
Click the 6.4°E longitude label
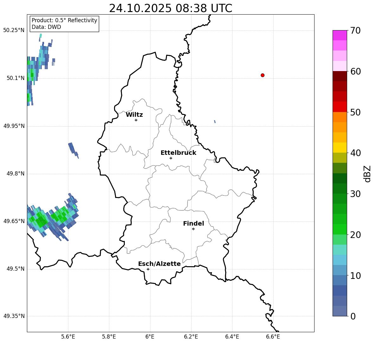point(232,337)
